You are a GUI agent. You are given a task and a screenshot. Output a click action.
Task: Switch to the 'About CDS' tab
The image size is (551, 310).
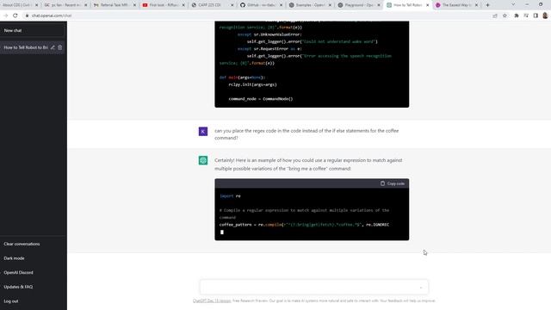17,5
